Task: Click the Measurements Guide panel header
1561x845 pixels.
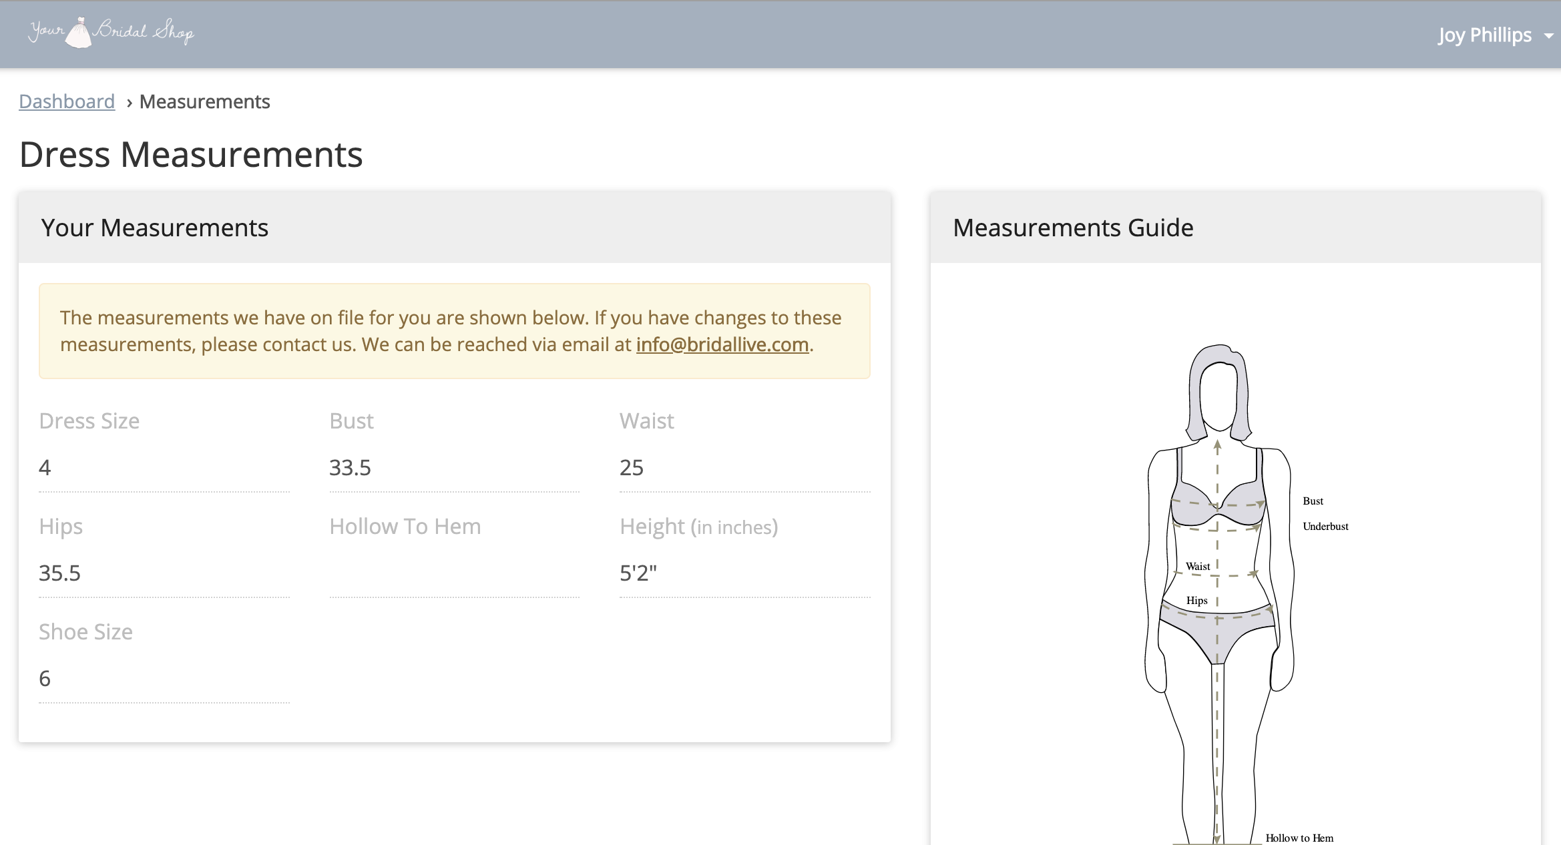Action: tap(1235, 228)
